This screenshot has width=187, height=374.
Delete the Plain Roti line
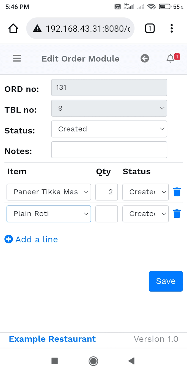pyautogui.click(x=177, y=213)
